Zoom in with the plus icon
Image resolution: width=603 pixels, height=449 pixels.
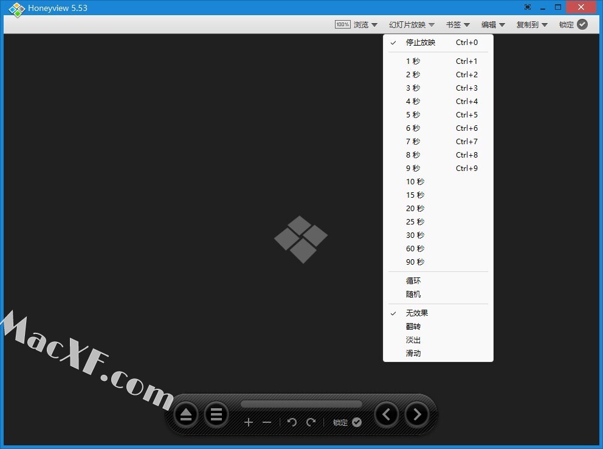click(x=249, y=422)
